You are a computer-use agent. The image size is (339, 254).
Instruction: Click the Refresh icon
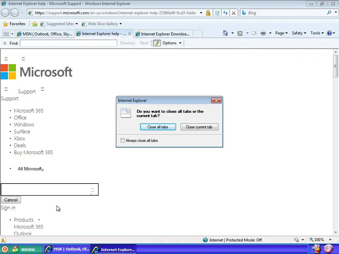coord(225,13)
